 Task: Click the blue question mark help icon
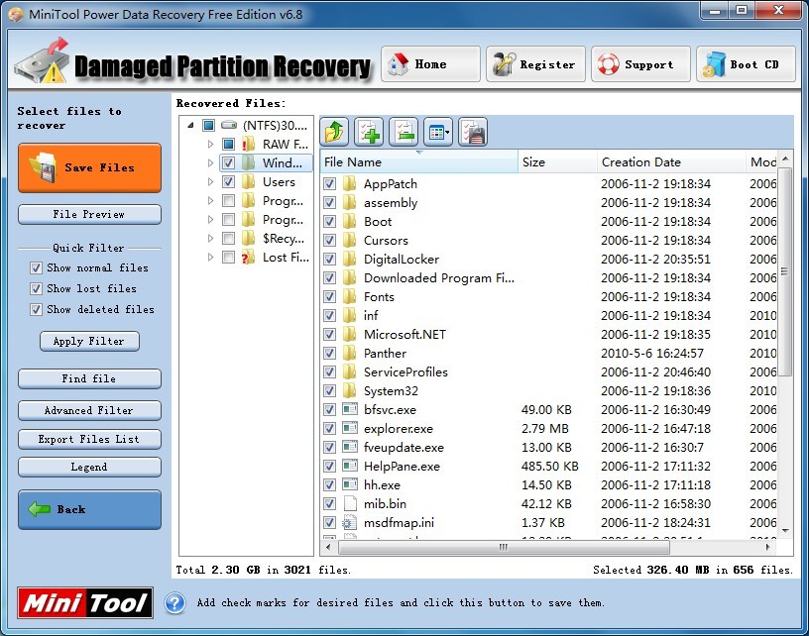click(x=174, y=603)
